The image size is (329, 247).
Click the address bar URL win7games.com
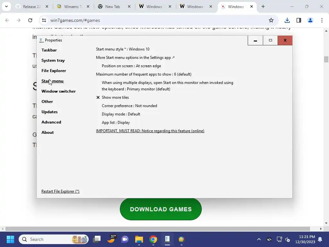[x=75, y=20]
